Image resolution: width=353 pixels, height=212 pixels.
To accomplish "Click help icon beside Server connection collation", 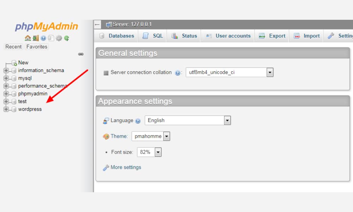I will [178, 73].
